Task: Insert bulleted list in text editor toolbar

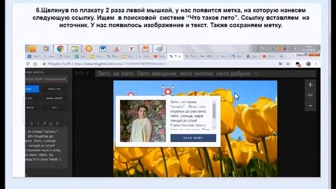Action: [57, 124]
